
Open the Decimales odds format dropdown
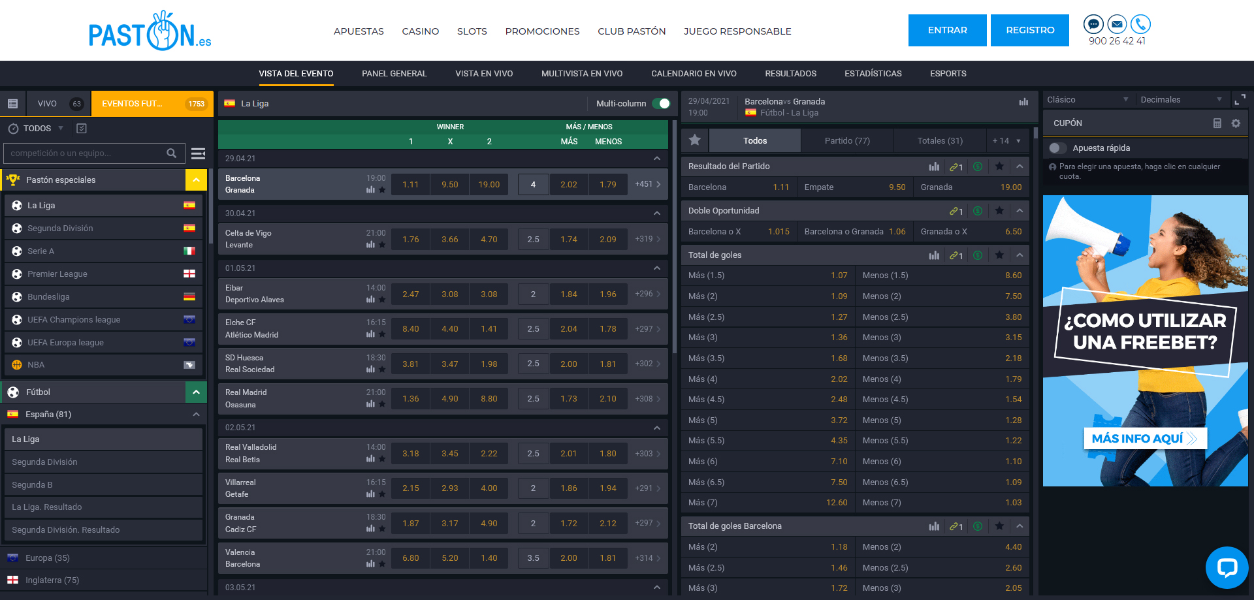point(1182,100)
